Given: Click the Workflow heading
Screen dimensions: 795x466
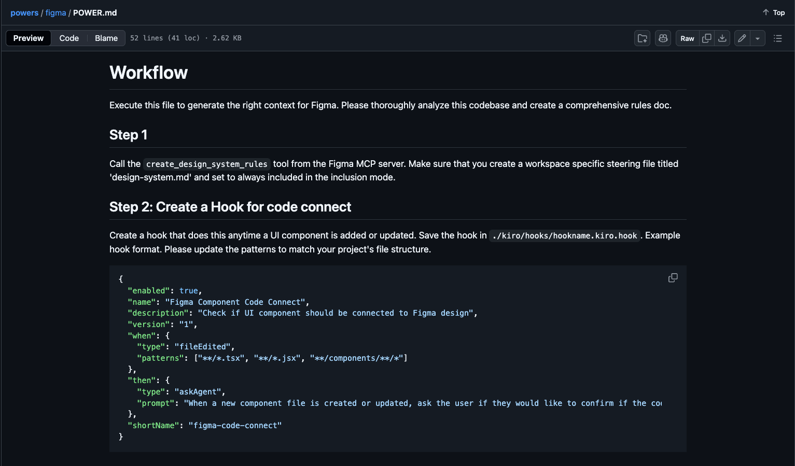Looking at the screenshot, I should 148,73.
